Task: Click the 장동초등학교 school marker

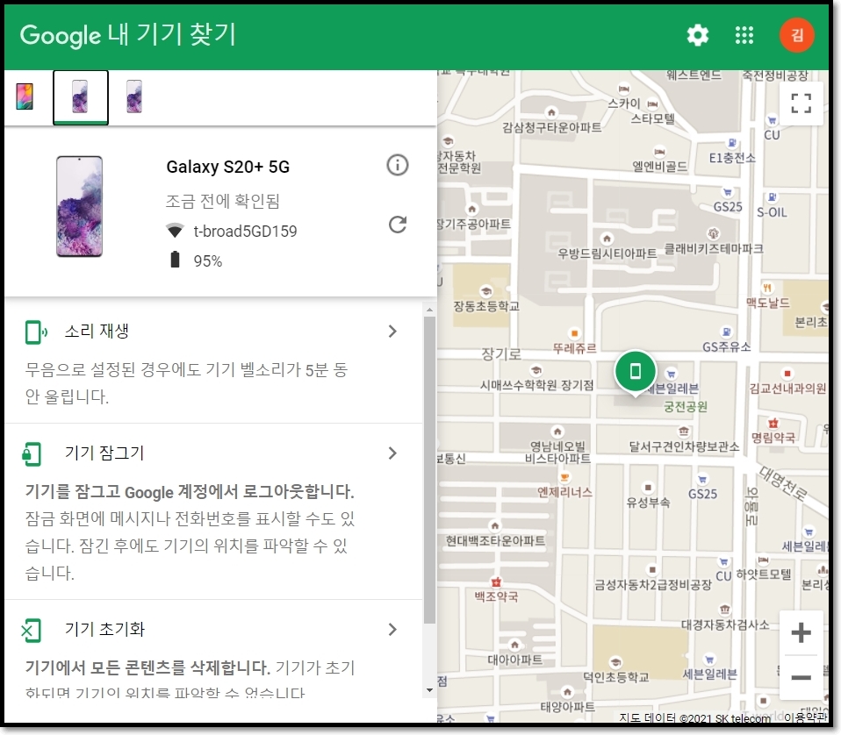Action: [x=486, y=291]
